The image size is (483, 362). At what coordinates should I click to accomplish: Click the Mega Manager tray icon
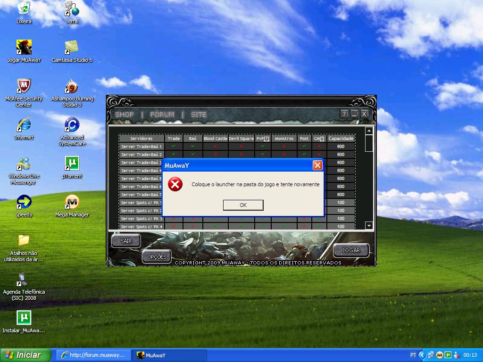click(440, 355)
